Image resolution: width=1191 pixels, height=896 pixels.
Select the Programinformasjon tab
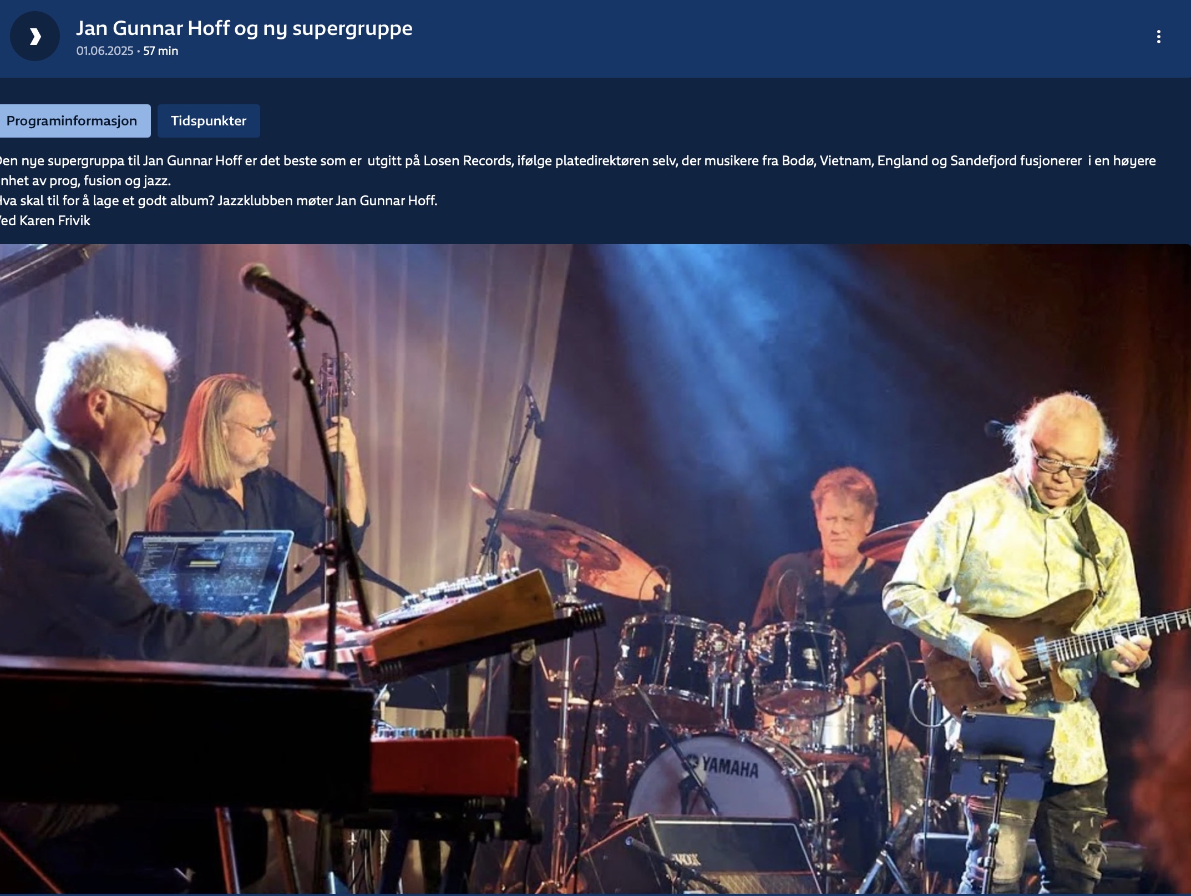coord(72,121)
